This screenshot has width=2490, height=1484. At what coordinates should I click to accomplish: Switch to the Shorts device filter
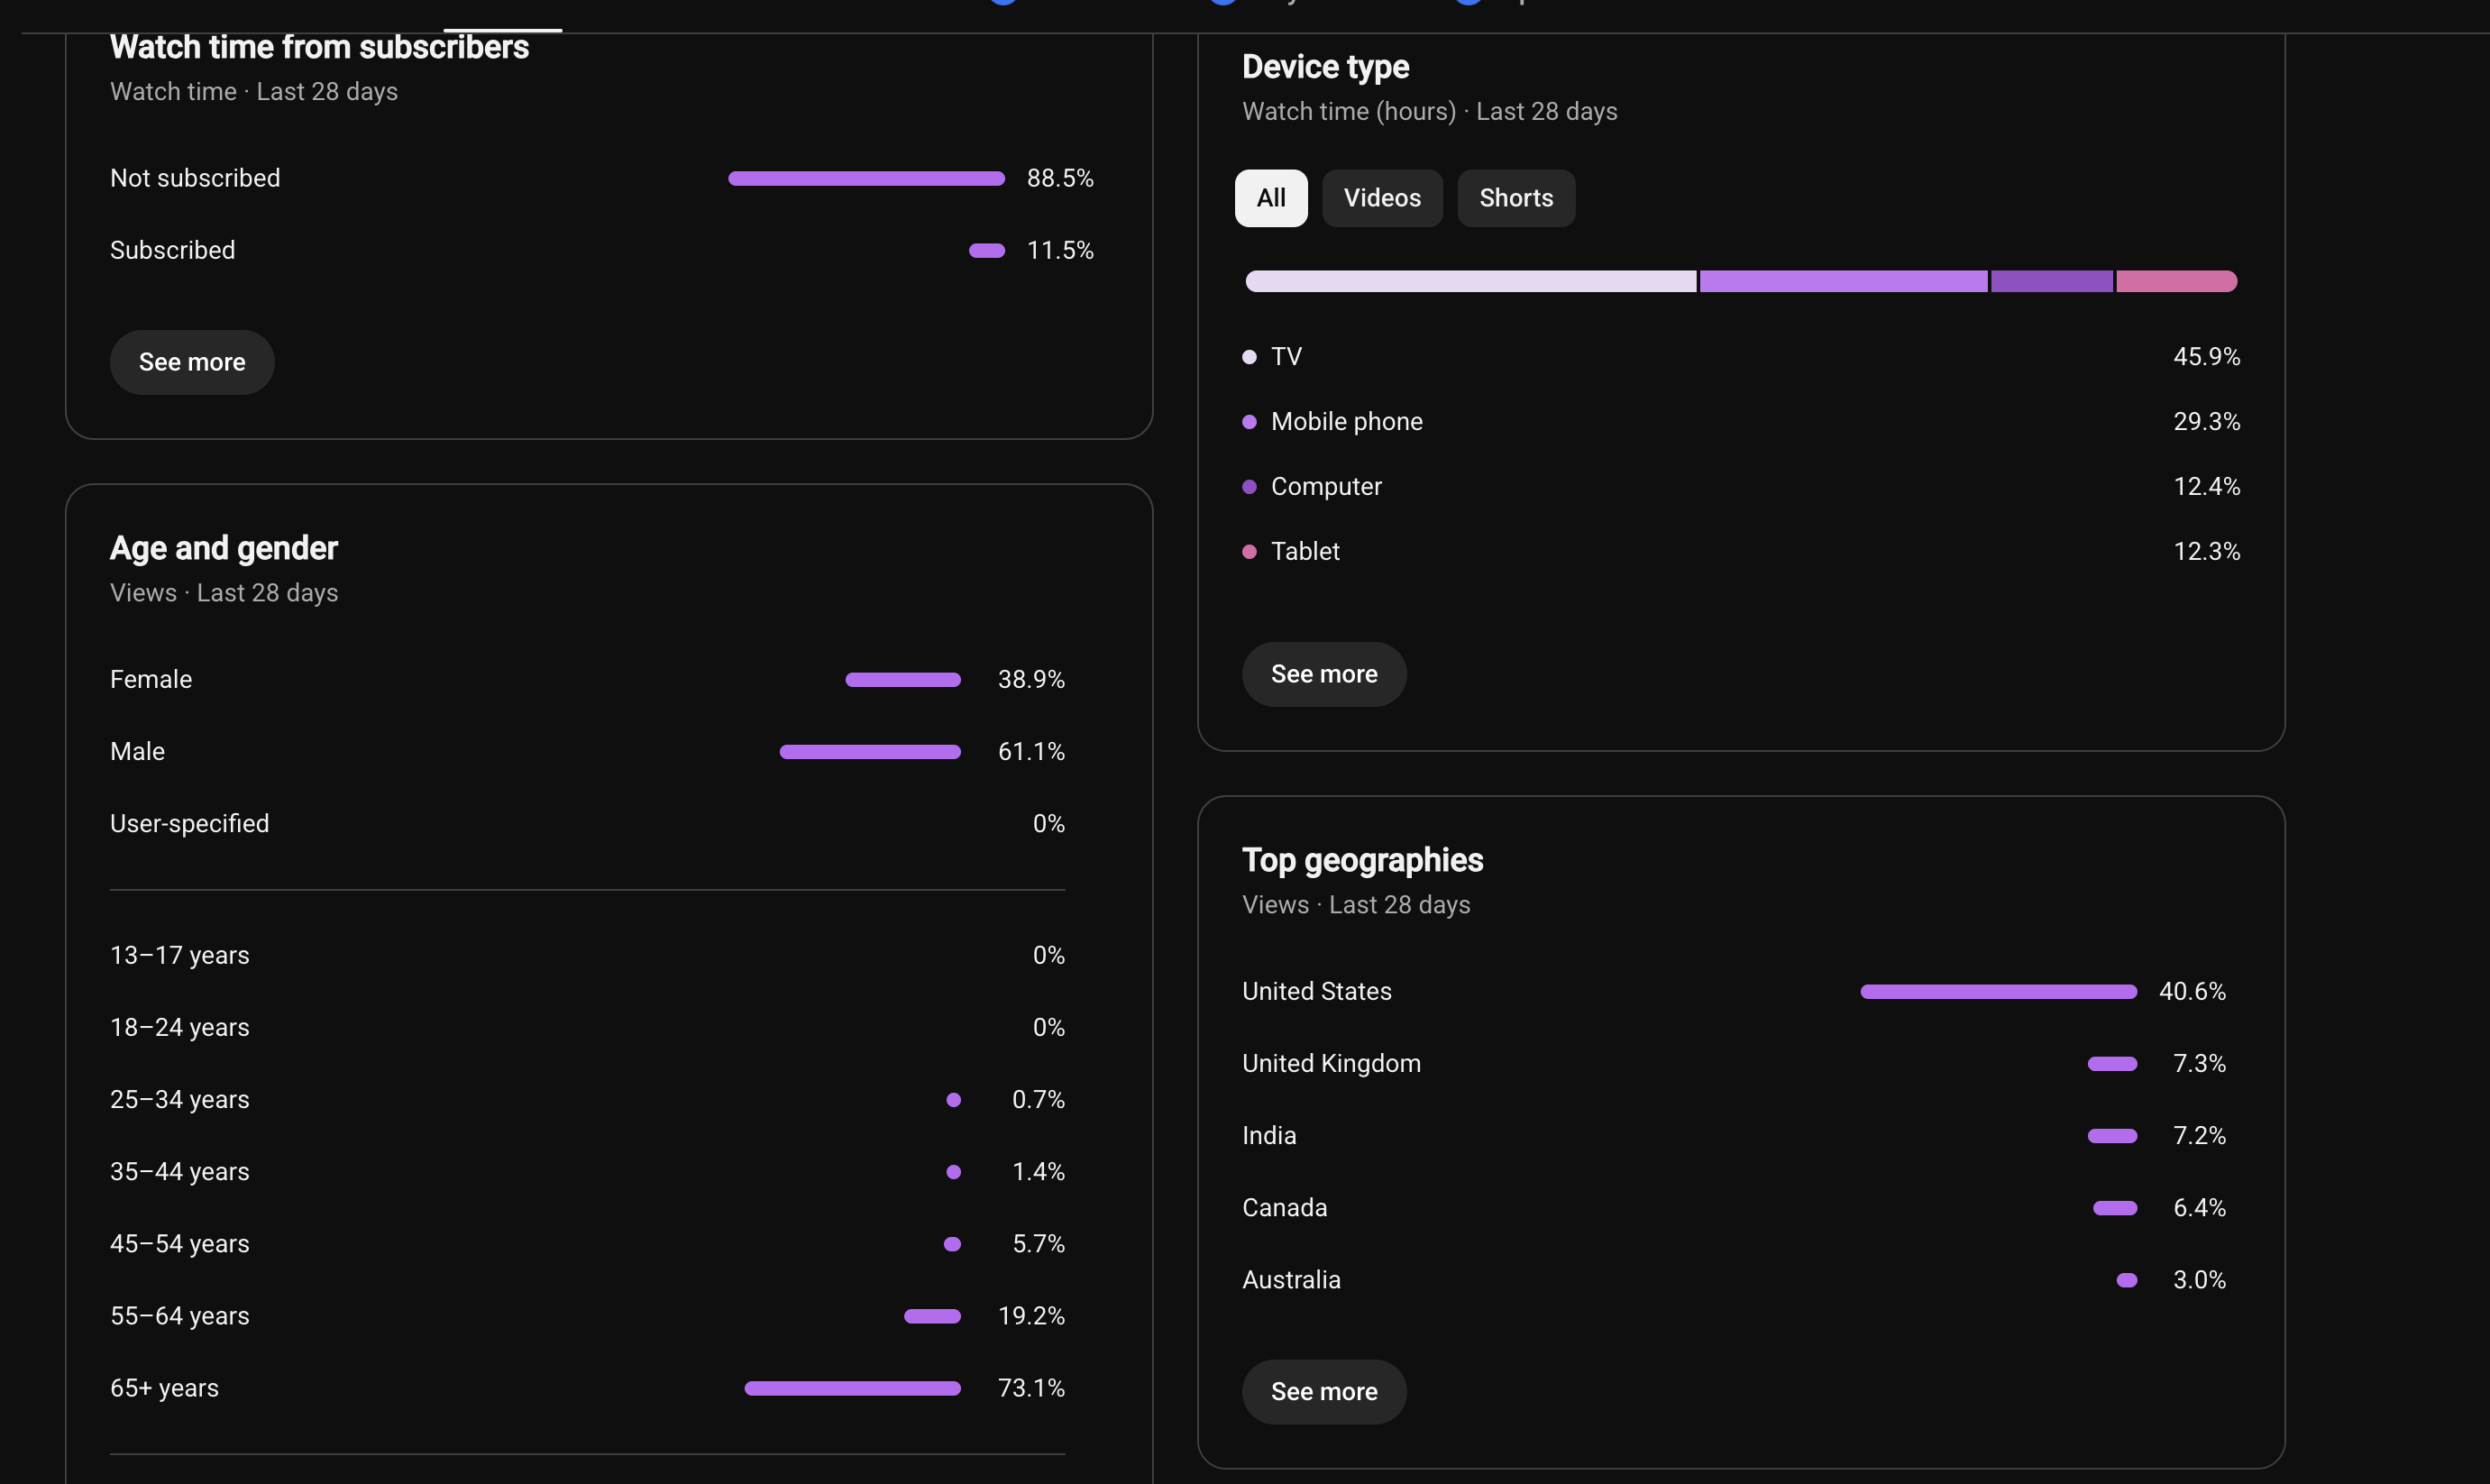point(1515,198)
